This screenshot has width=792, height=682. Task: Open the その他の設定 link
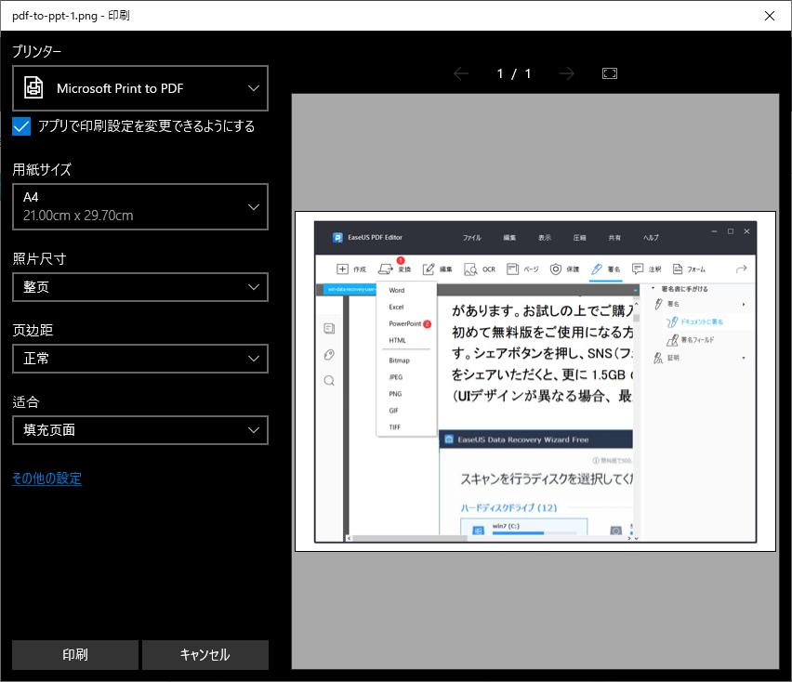point(47,479)
